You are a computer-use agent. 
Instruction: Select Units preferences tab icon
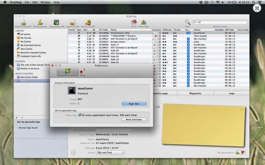pos(83,71)
